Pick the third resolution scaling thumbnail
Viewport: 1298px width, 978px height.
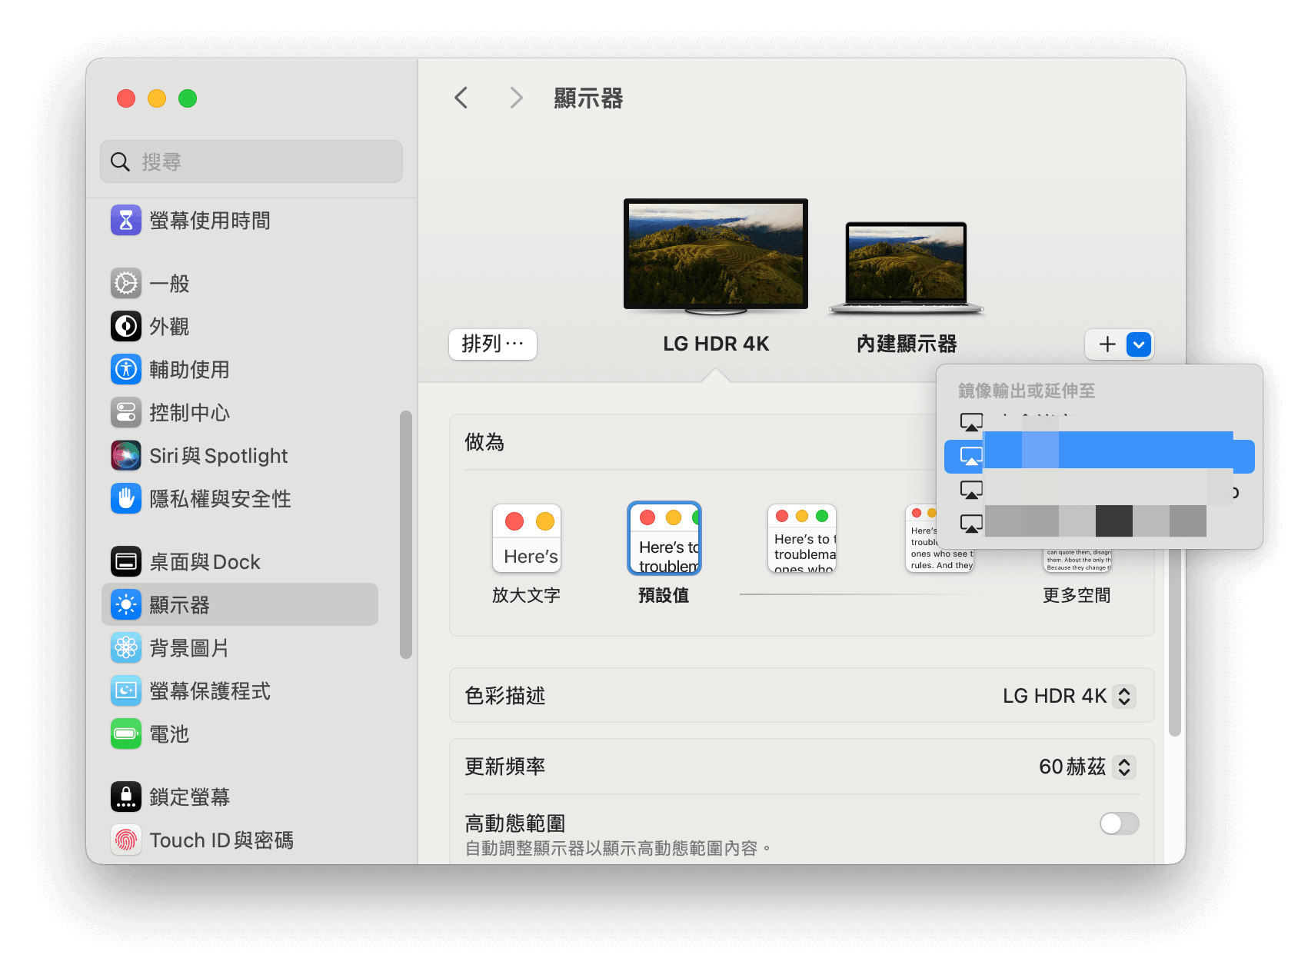(802, 538)
